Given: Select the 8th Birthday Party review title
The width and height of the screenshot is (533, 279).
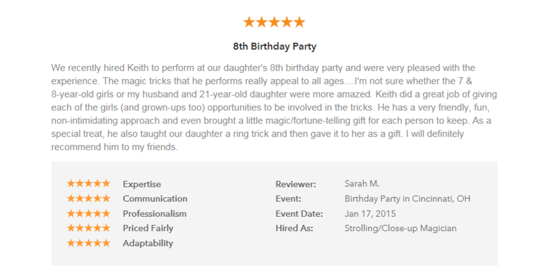Looking at the screenshot, I should pos(275,46).
